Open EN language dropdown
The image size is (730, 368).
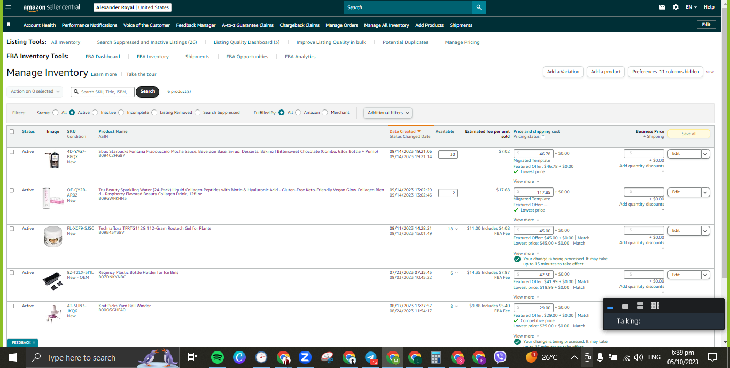[691, 7]
